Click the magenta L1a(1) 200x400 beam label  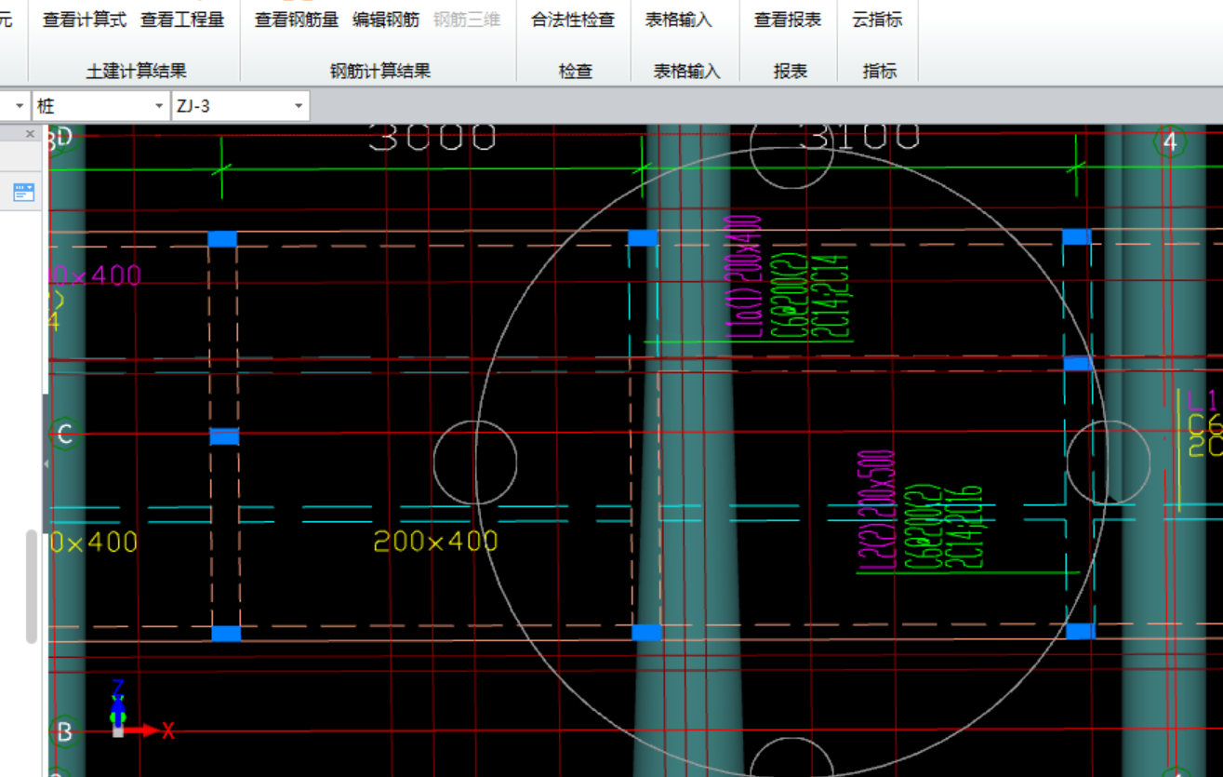click(744, 275)
